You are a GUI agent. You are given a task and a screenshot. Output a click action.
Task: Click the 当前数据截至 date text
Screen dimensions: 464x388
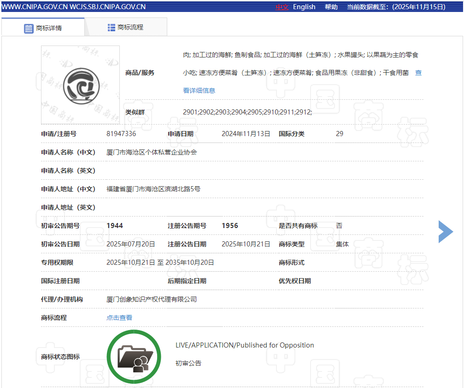396,7
